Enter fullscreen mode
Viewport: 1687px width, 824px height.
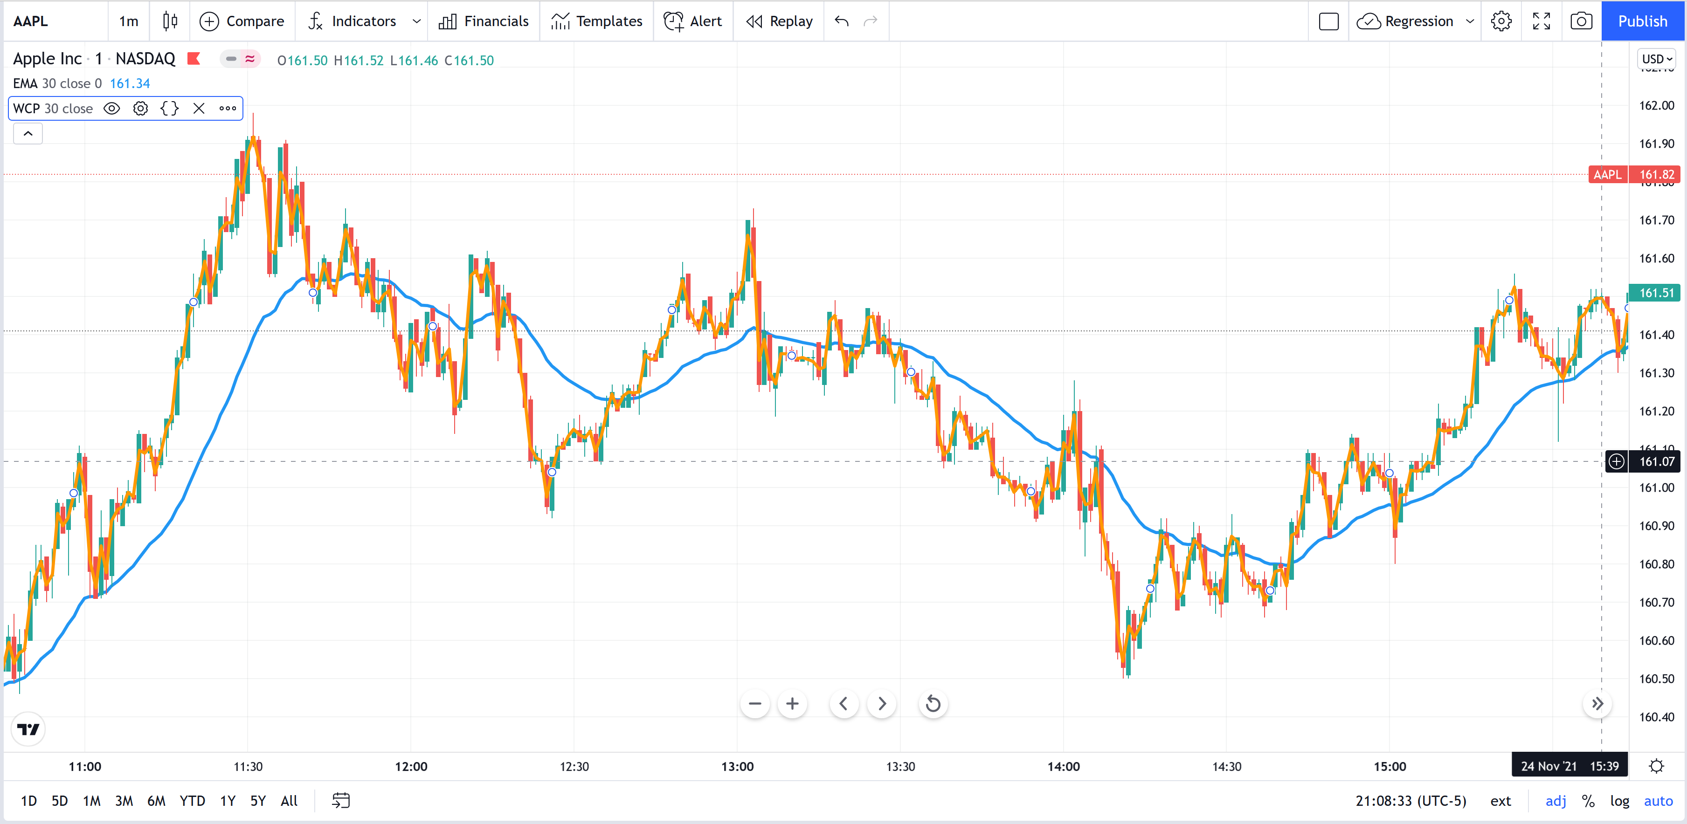click(1542, 21)
